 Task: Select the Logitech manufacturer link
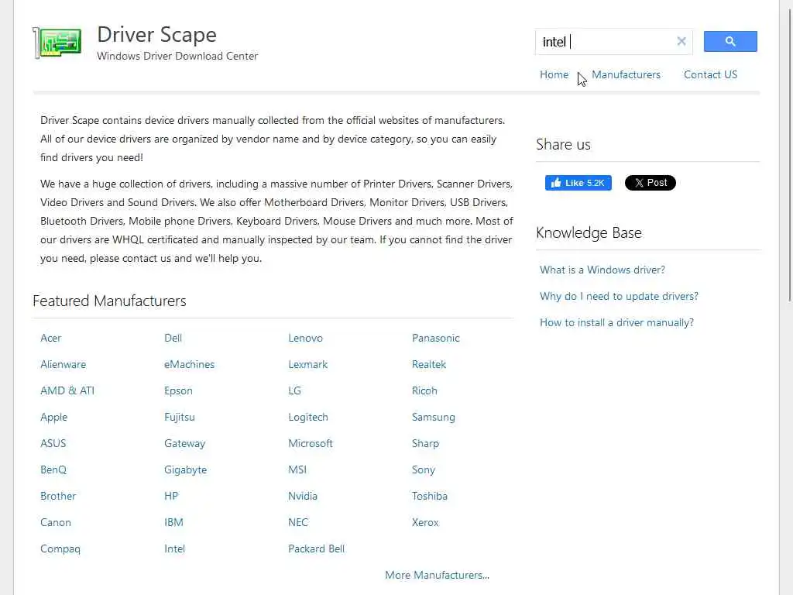[308, 417]
